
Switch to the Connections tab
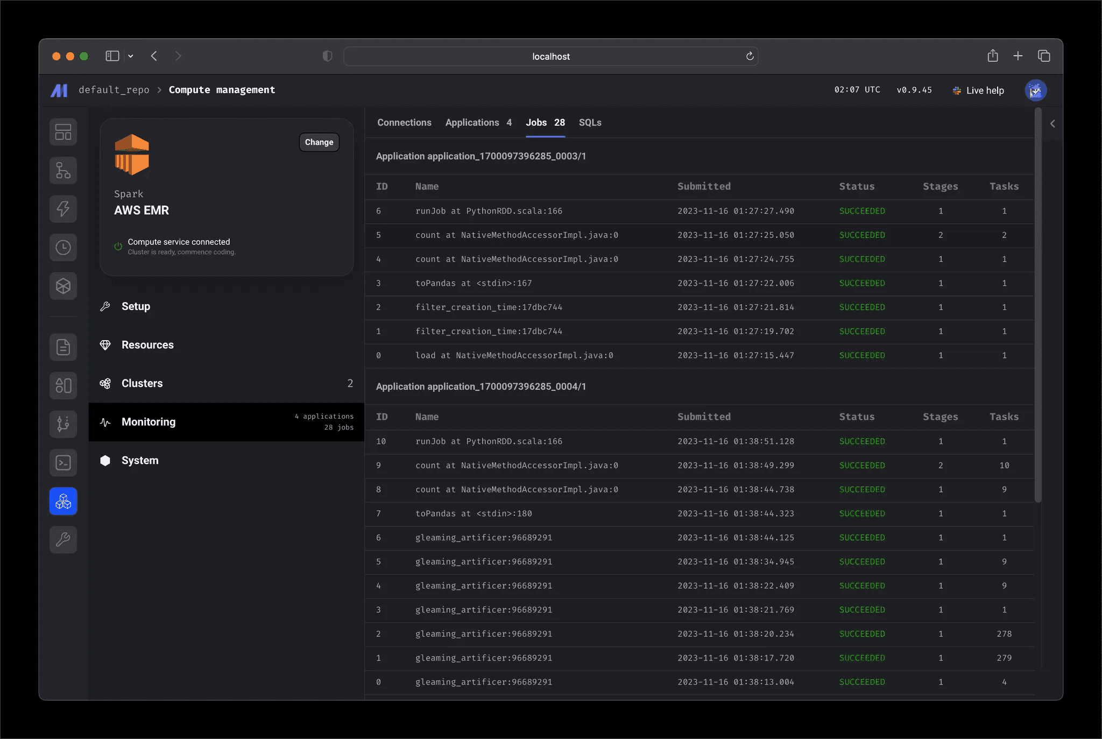404,123
